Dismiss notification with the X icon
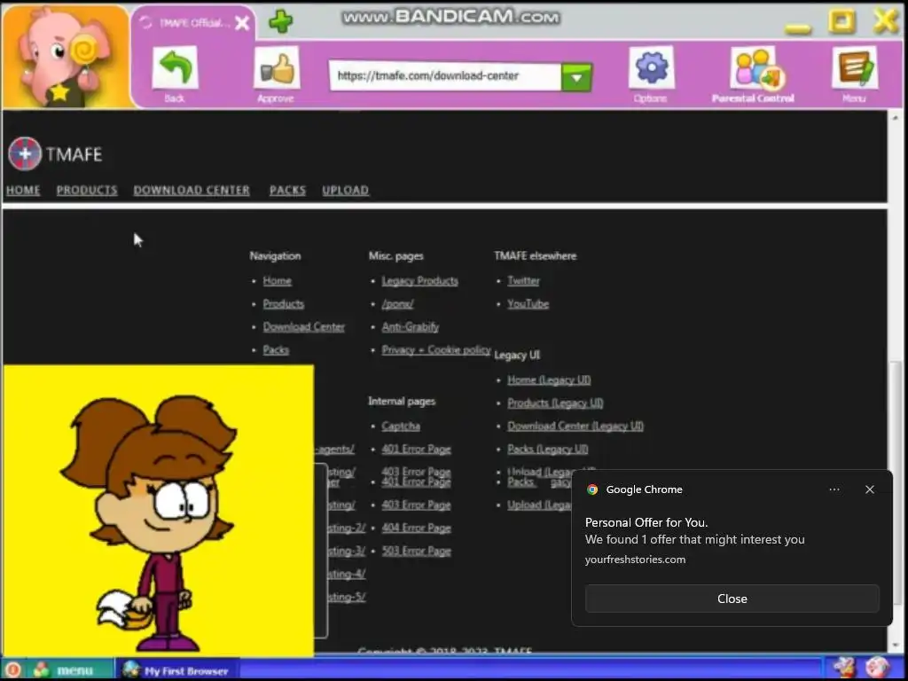908x681 pixels. [870, 489]
